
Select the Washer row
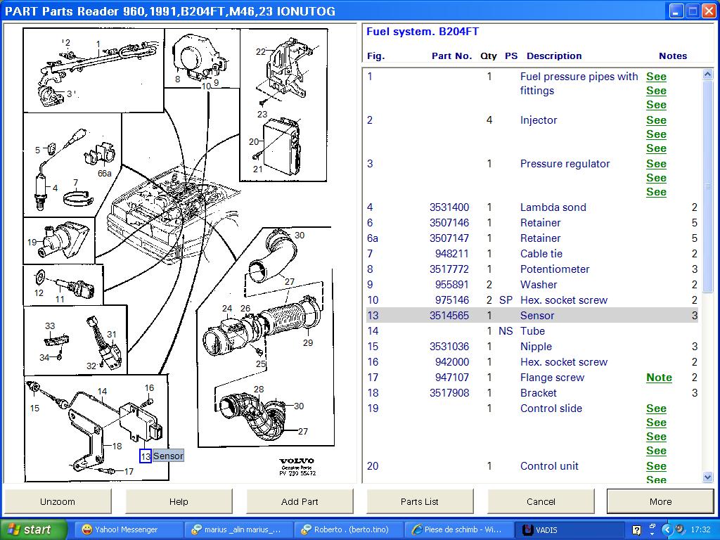(x=532, y=285)
